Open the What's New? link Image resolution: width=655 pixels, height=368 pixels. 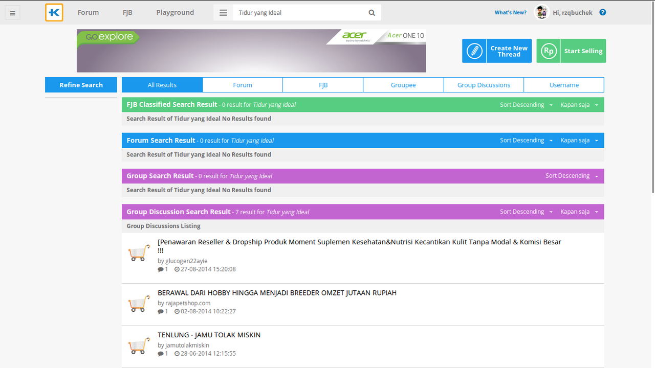pyautogui.click(x=510, y=12)
